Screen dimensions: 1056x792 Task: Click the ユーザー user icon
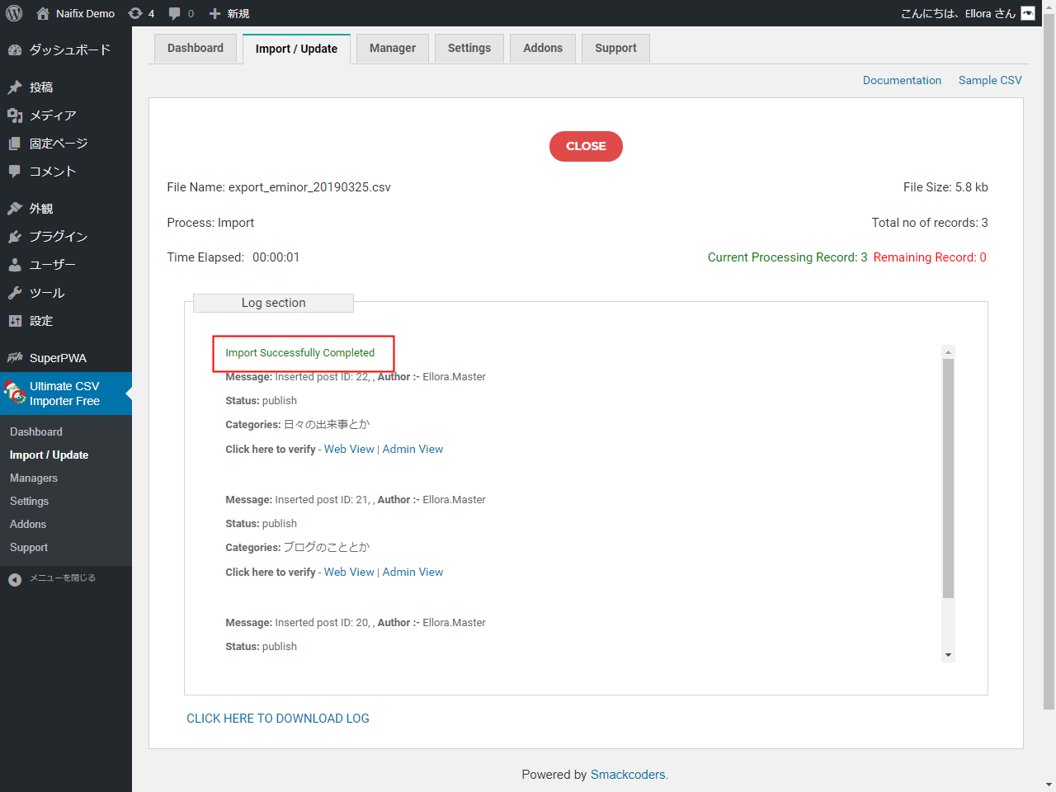point(15,265)
